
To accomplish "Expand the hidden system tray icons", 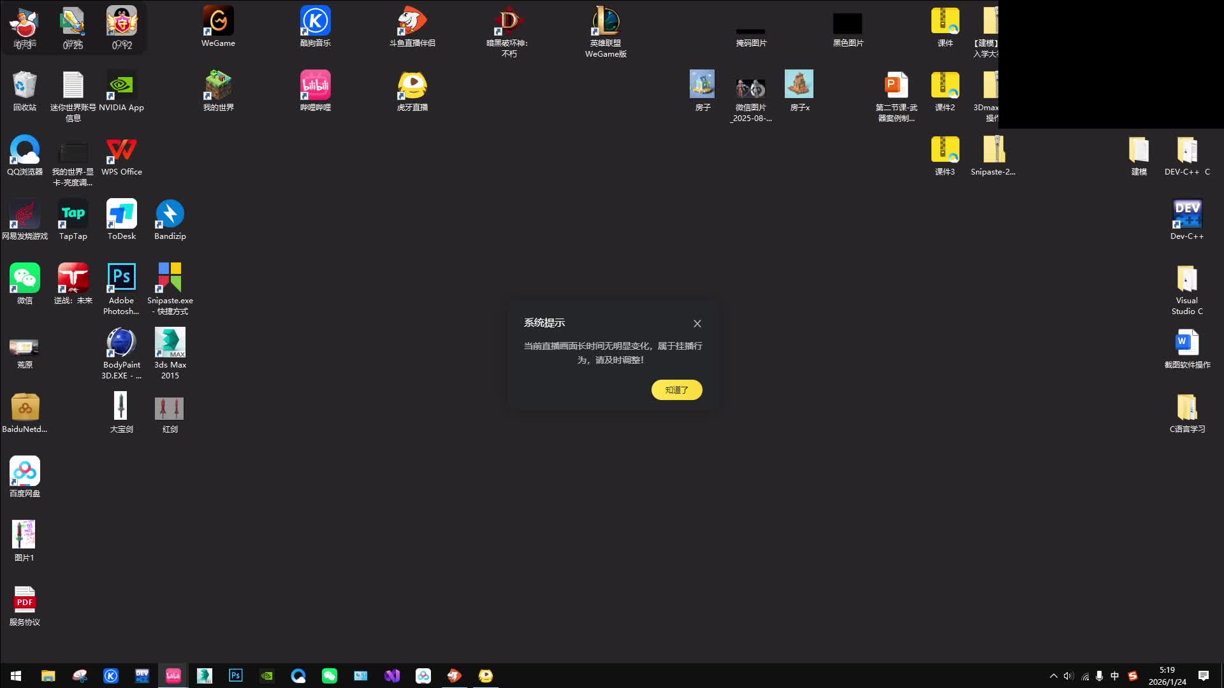I will click(1053, 676).
